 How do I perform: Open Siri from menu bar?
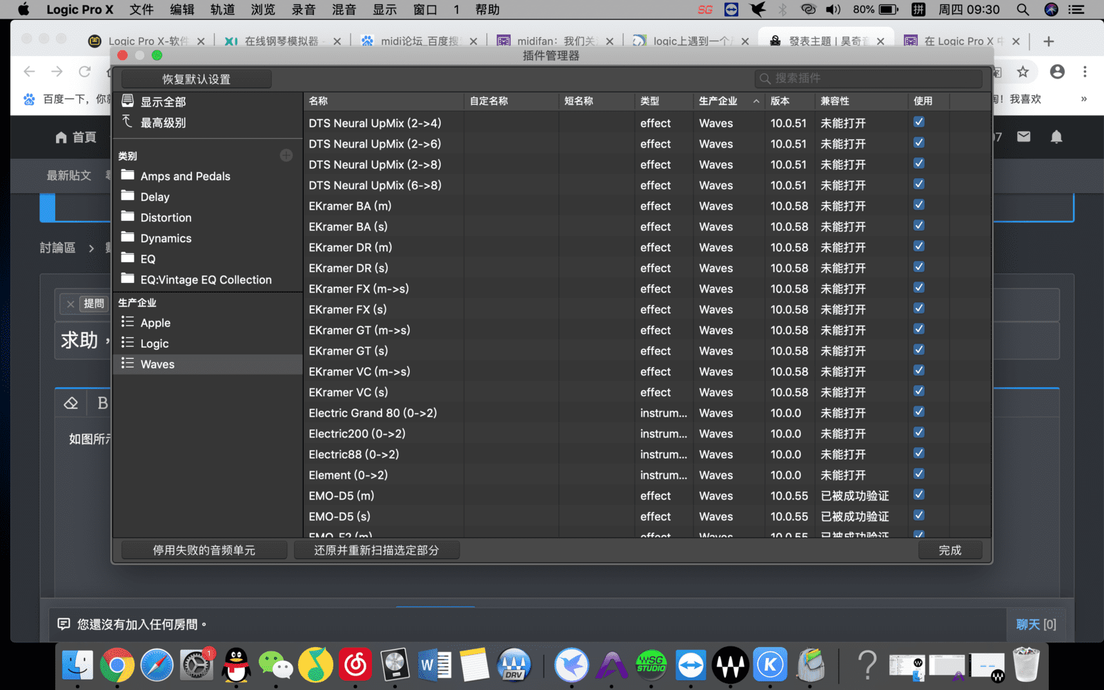click(1051, 10)
